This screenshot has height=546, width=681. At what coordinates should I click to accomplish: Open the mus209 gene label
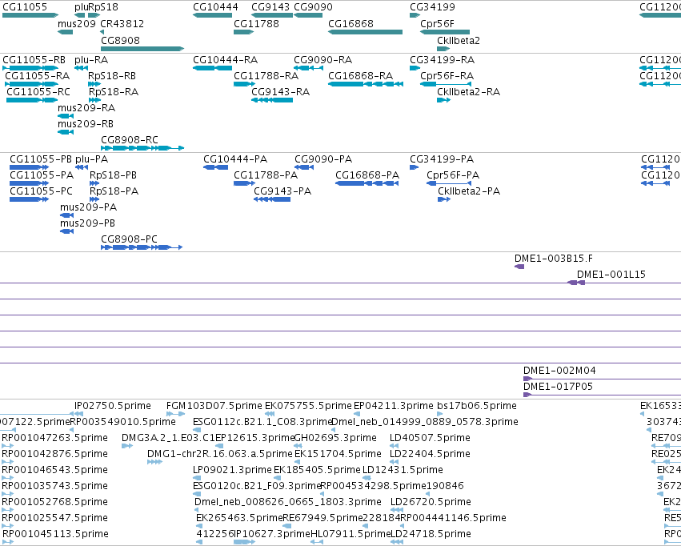click(x=77, y=23)
